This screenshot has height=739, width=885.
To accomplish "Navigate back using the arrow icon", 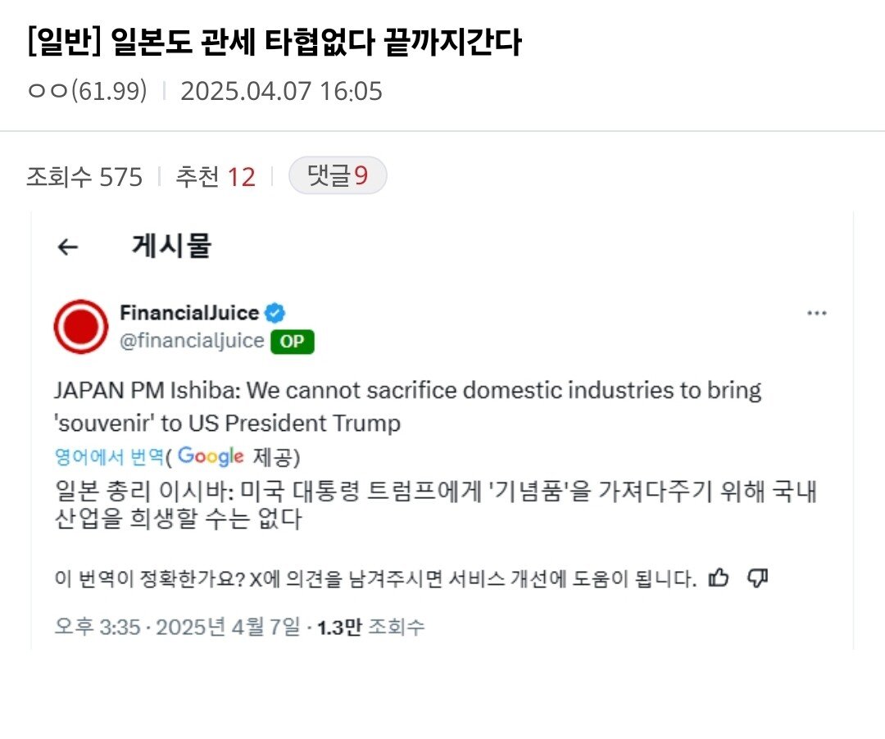I will tap(68, 247).
